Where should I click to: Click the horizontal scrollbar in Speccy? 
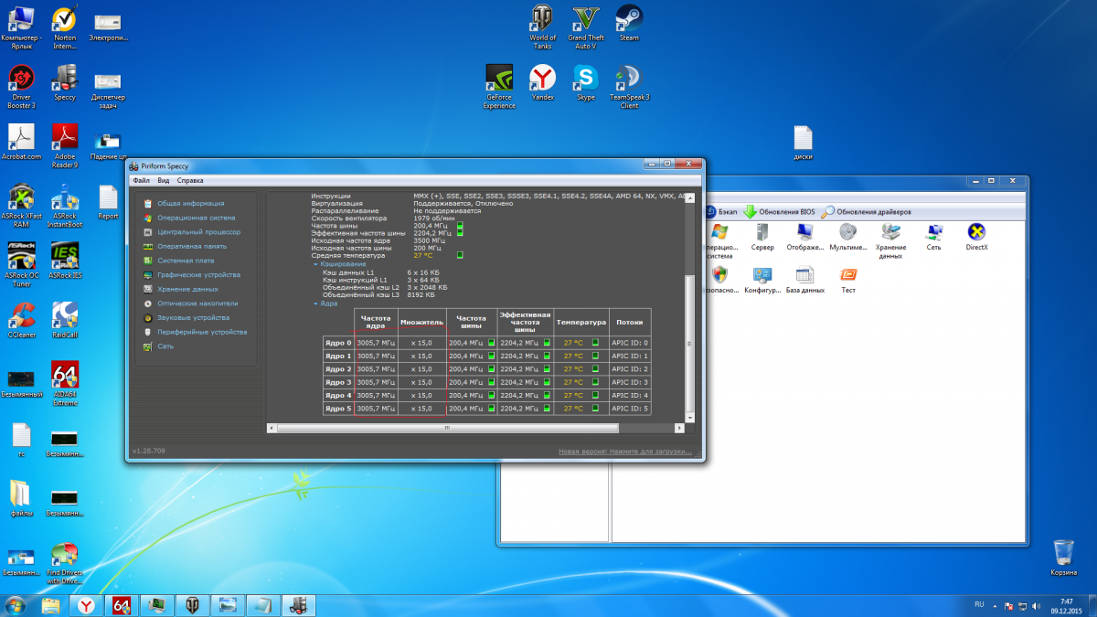447,428
